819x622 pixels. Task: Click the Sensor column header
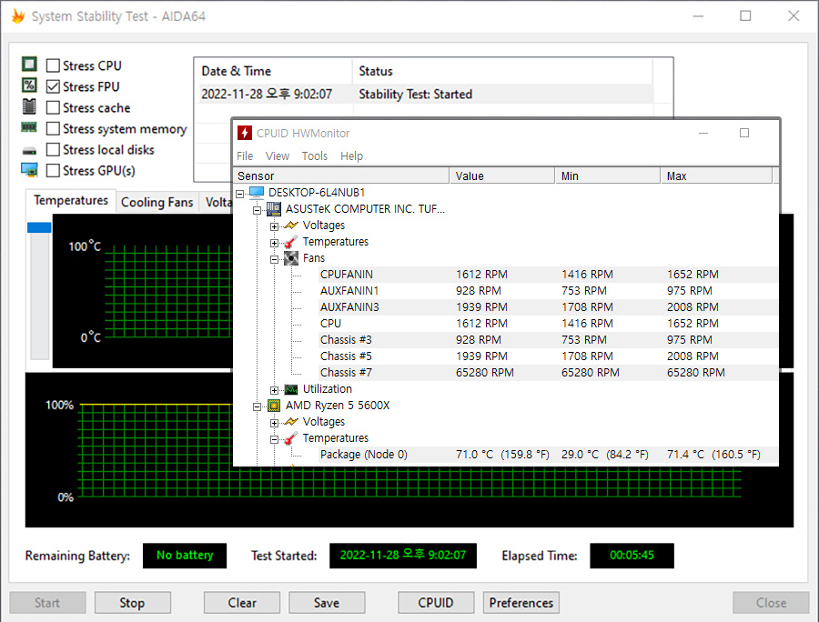pos(340,176)
